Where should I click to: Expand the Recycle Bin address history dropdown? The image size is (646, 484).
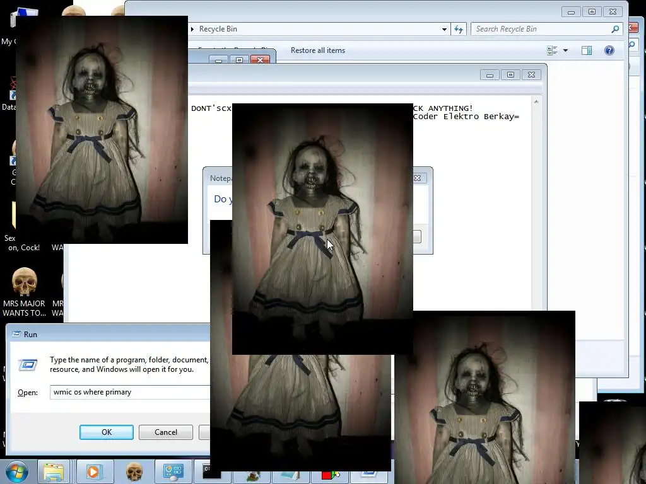[444, 29]
